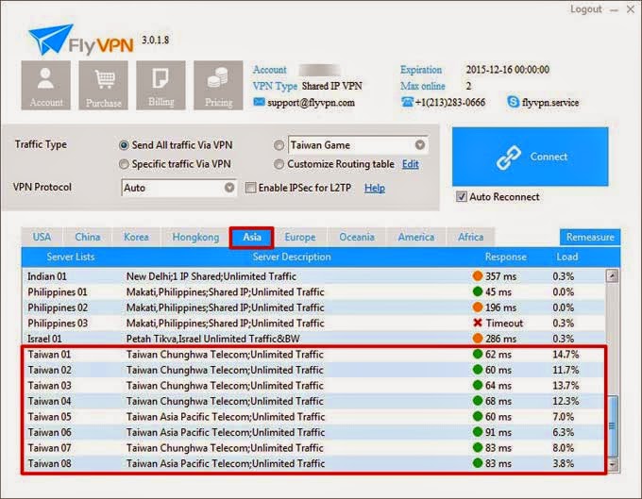This screenshot has height=499, width=642.
Task: Click the telephone support icon
Action: click(x=407, y=102)
